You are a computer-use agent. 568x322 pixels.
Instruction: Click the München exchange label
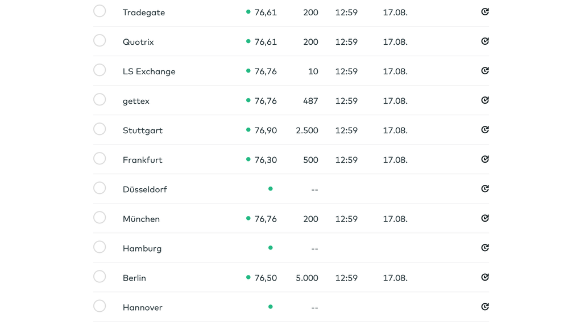[x=141, y=219]
